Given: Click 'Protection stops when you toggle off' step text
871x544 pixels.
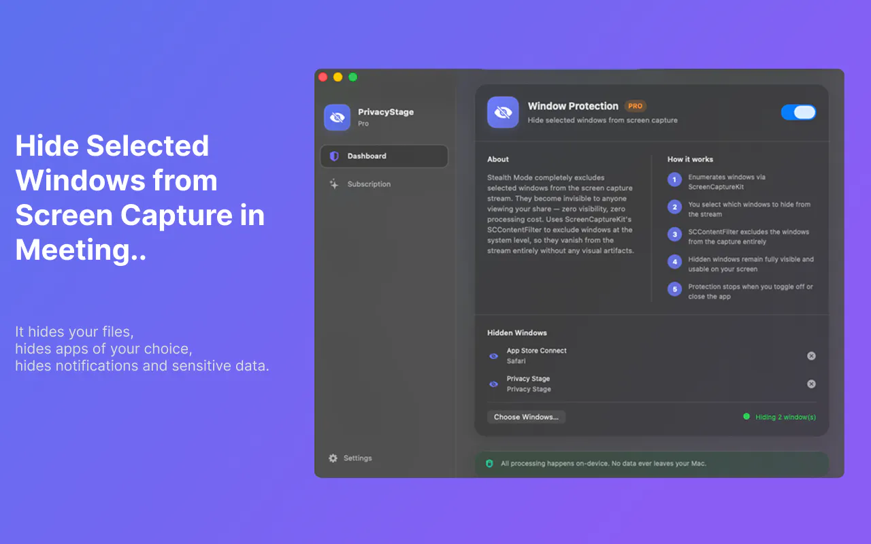Looking at the screenshot, I should coord(751,292).
